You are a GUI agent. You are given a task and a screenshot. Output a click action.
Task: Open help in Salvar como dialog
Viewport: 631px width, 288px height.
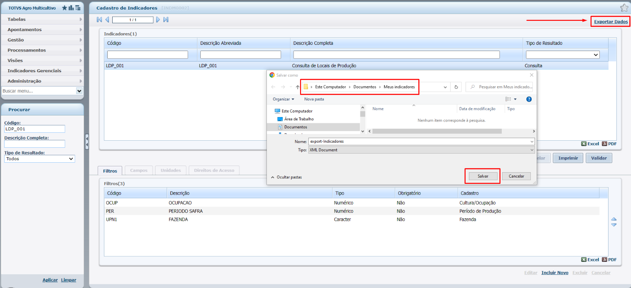tap(529, 99)
